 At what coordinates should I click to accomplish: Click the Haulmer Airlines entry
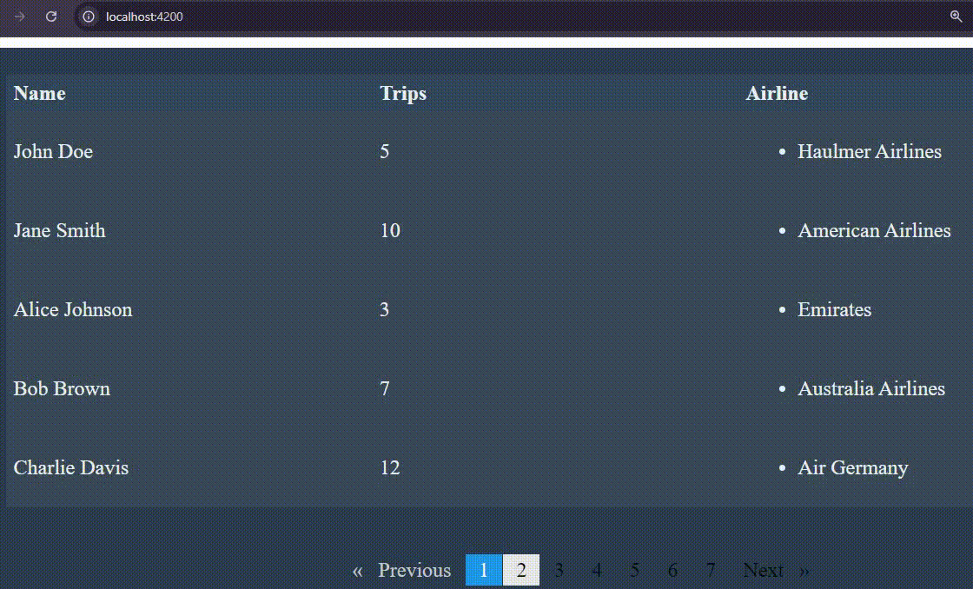click(x=870, y=151)
